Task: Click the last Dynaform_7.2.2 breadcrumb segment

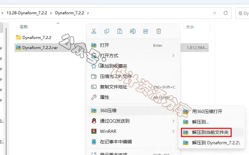Action: pyautogui.click(x=69, y=13)
